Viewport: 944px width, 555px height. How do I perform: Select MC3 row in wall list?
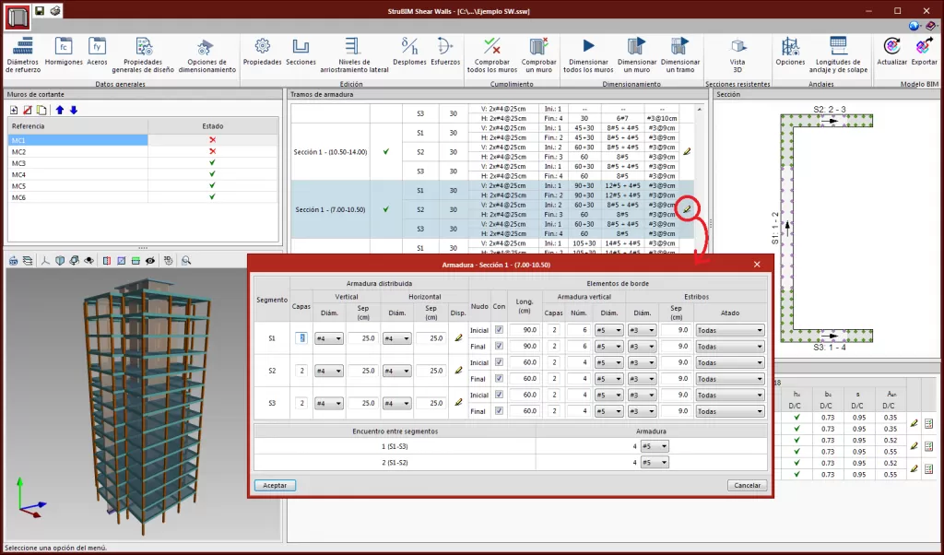[x=78, y=162]
